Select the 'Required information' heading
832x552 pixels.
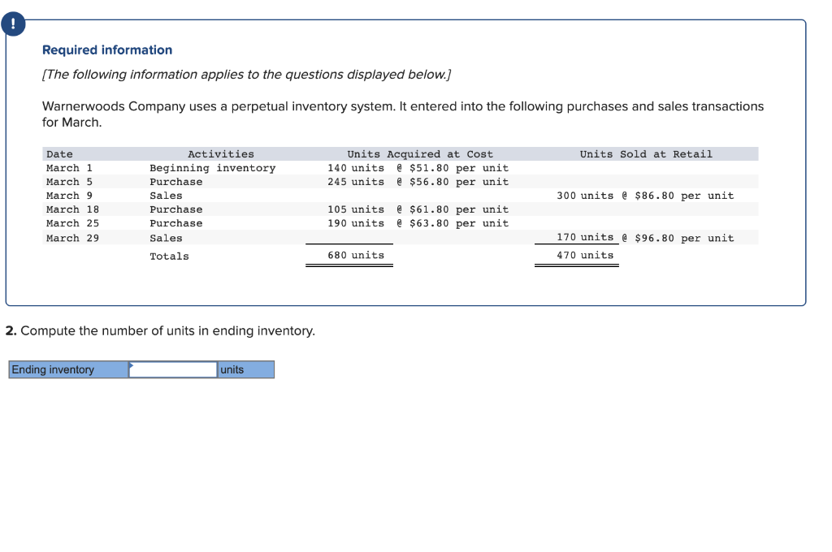coord(107,50)
